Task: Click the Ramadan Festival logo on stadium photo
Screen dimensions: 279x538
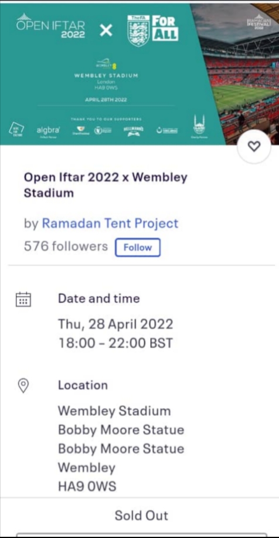Action: coord(259,21)
